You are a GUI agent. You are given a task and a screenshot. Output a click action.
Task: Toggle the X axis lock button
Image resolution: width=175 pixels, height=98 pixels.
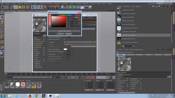(x=33, y=7)
